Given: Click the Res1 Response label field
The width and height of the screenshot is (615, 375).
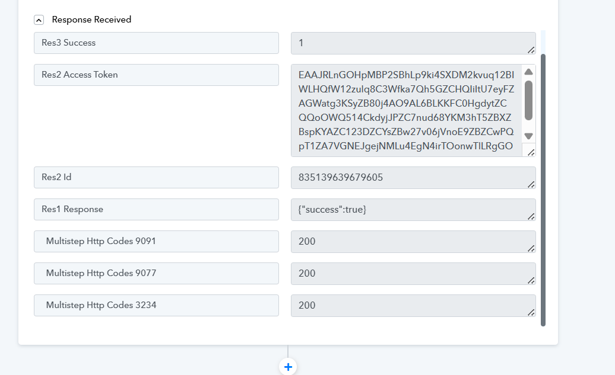Looking at the screenshot, I should coord(156,209).
